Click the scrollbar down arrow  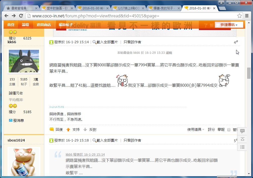249,174
